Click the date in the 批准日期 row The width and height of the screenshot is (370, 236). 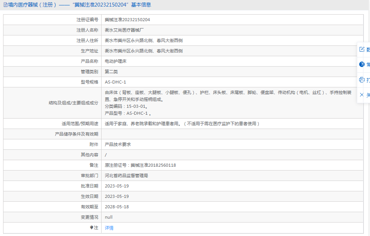coord(117,186)
